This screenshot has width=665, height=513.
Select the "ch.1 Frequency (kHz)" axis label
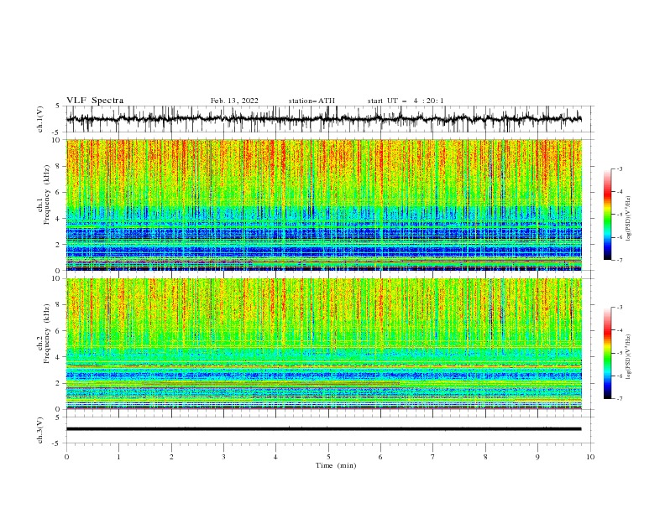click(45, 194)
